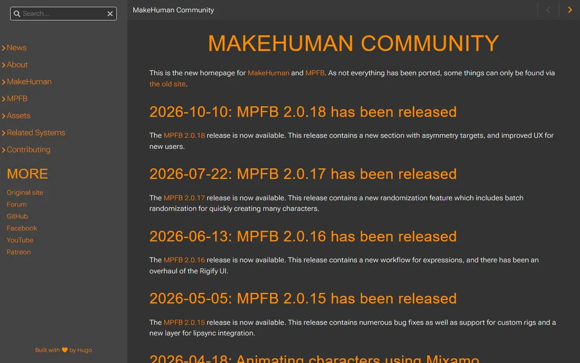Open the Original site link

pyautogui.click(x=25, y=193)
